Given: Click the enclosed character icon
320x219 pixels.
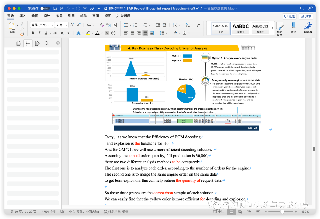Looking at the screenshot, I should tap(113, 33).
